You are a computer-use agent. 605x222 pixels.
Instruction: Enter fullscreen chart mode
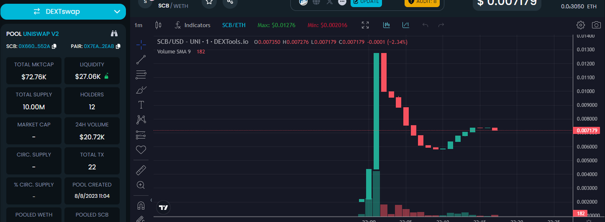point(366,25)
